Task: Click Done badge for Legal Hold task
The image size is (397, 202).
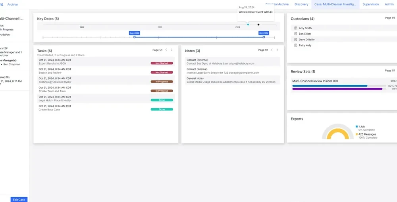Action: click(x=162, y=100)
